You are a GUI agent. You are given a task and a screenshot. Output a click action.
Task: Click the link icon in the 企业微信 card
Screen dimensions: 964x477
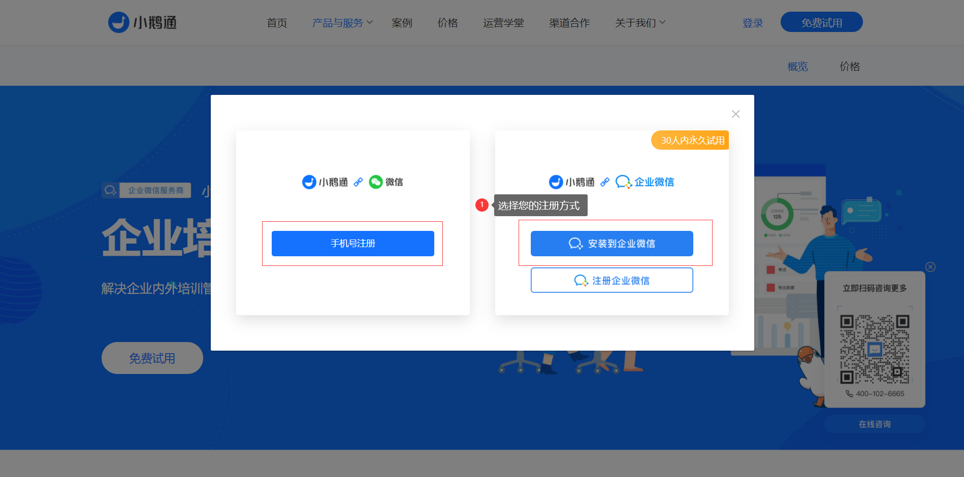tap(605, 182)
